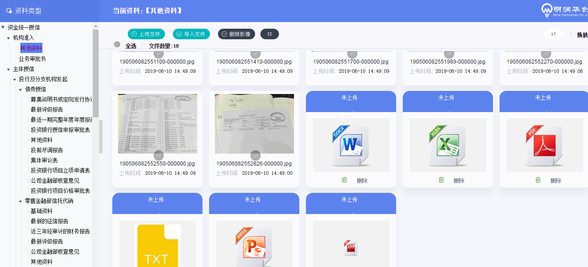Collapse the 资金统一授信 tree node
Viewport: 588px width, 267px height.
click(3, 27)
